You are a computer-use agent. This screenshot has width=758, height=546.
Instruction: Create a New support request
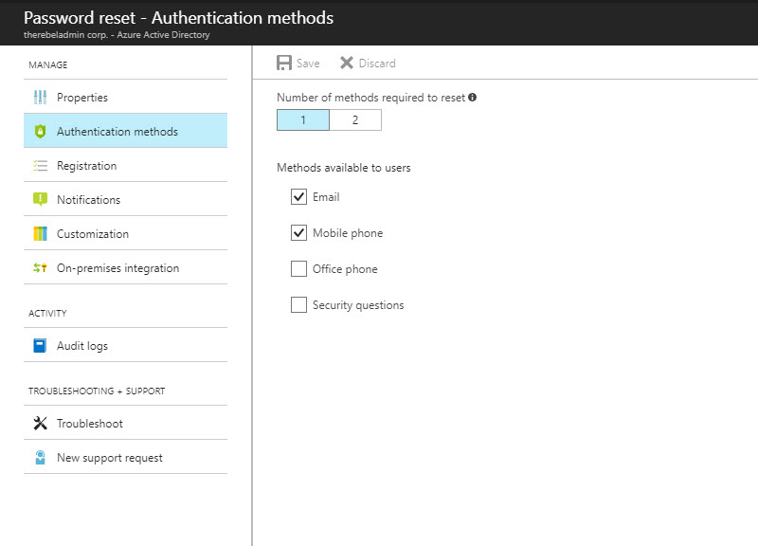tap(126, 457)
